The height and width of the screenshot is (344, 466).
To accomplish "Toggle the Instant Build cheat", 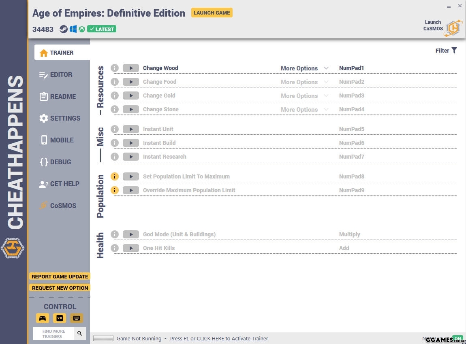I will (130, 143).
